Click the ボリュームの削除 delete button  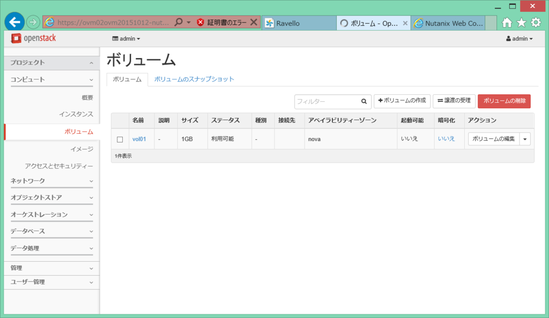coord(504,101)
